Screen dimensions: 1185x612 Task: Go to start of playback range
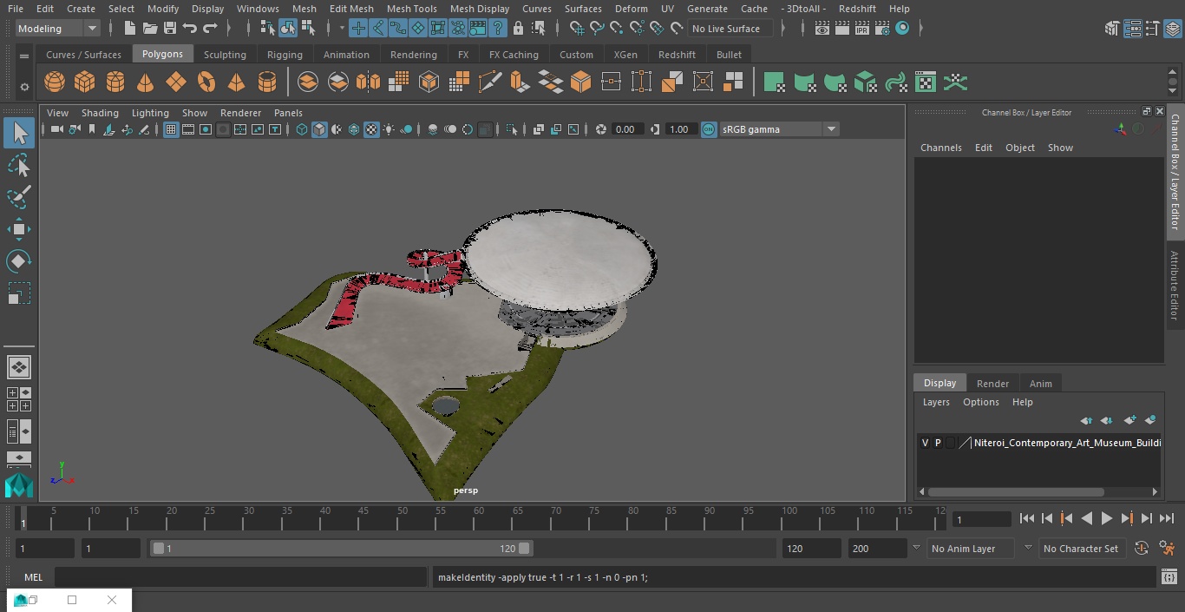click(x=1026, y=518)
